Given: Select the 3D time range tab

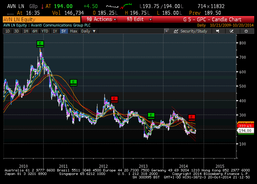Looking at the screenshot, I should 16,31.
